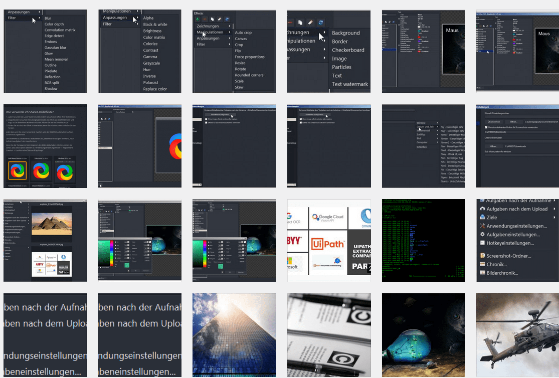559x378 pixels.
Task: Click the Google Cloud Vision API logo
Action: tap(328, 217)
